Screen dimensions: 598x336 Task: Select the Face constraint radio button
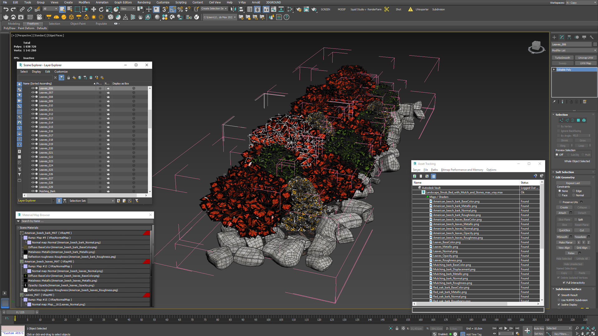[560, 195]
